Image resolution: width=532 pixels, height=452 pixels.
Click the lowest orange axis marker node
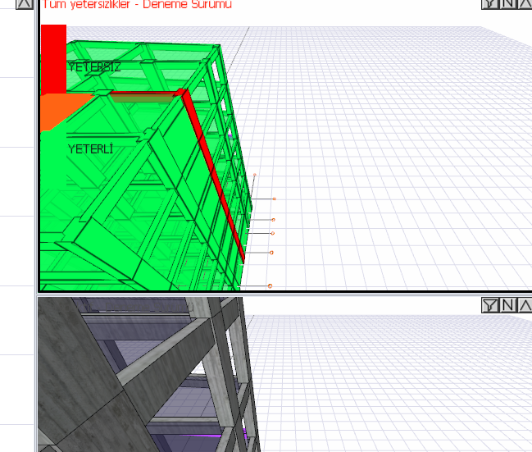coord(270,285)
